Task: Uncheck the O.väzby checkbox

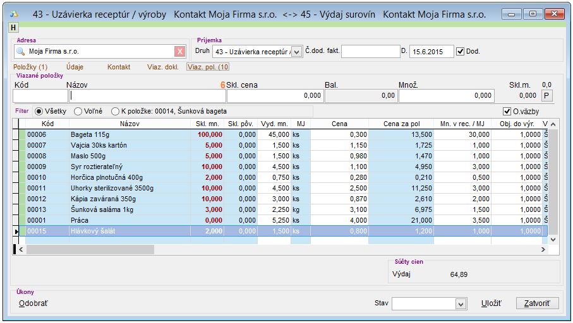Action: coord(507,112)
